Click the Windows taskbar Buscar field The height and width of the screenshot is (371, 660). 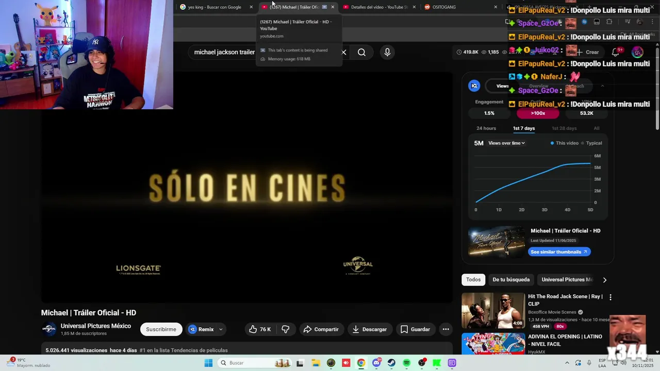pyautogui.click(x=255, y=363)
